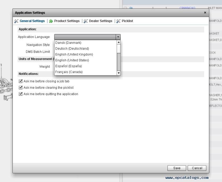
Task: Go to the Picklist tab
Action: click(x=127, y=21)
